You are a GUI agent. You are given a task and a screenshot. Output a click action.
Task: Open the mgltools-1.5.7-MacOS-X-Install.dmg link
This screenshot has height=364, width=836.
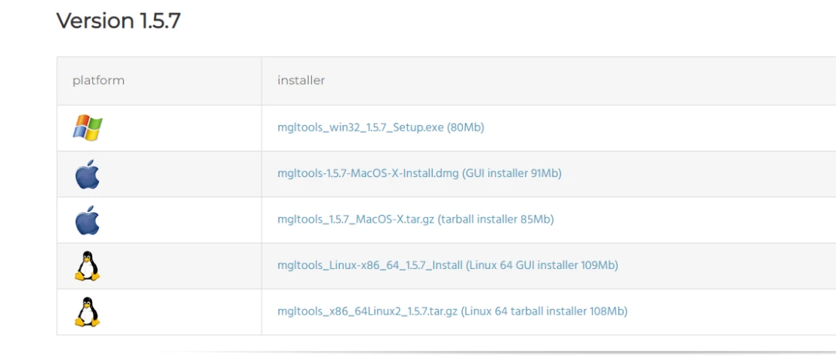368,174
